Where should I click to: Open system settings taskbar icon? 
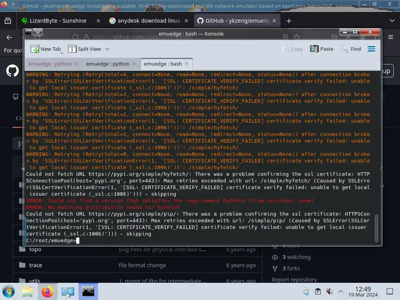[68, 291]
